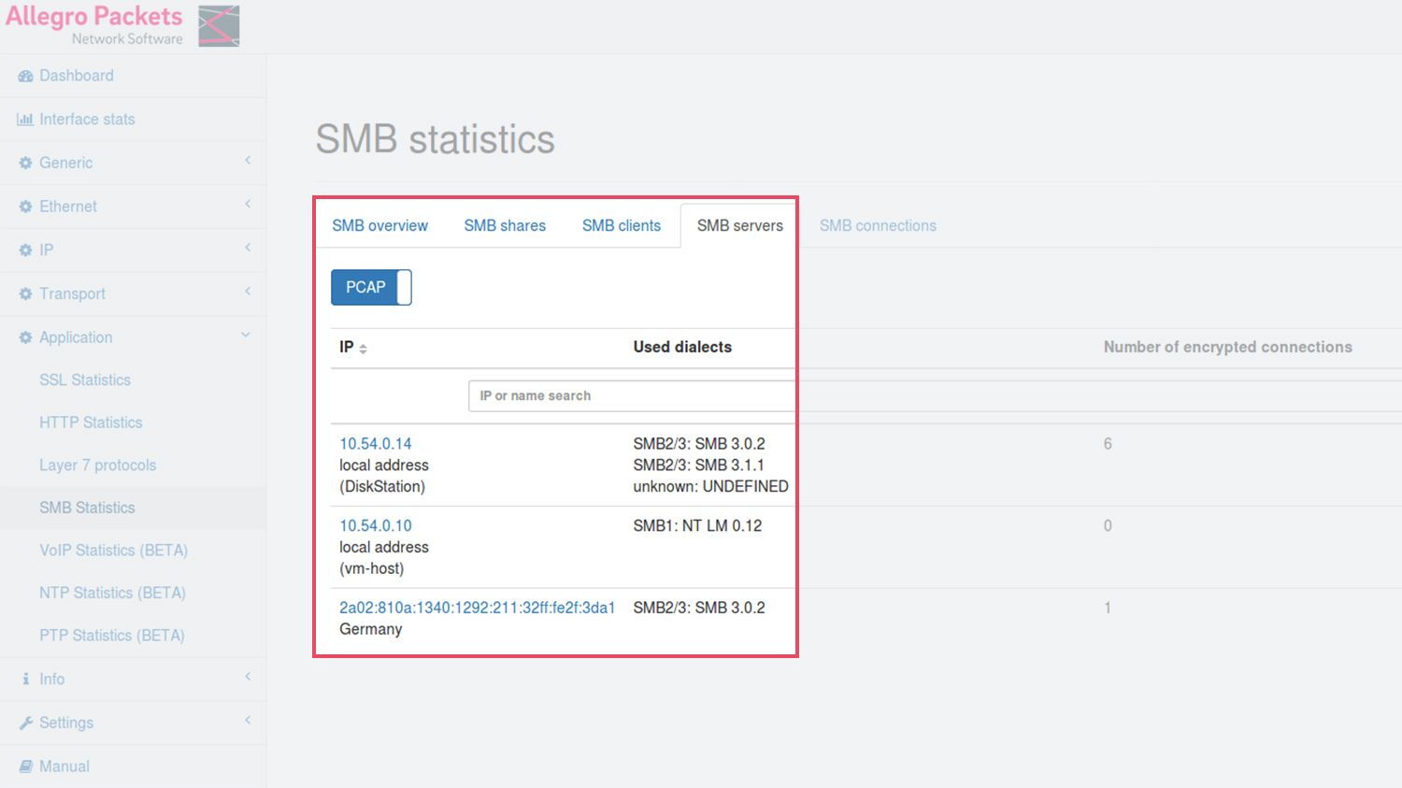Open server link 10.54.0.14
The image size is (1402, 788).
[375, 444]
